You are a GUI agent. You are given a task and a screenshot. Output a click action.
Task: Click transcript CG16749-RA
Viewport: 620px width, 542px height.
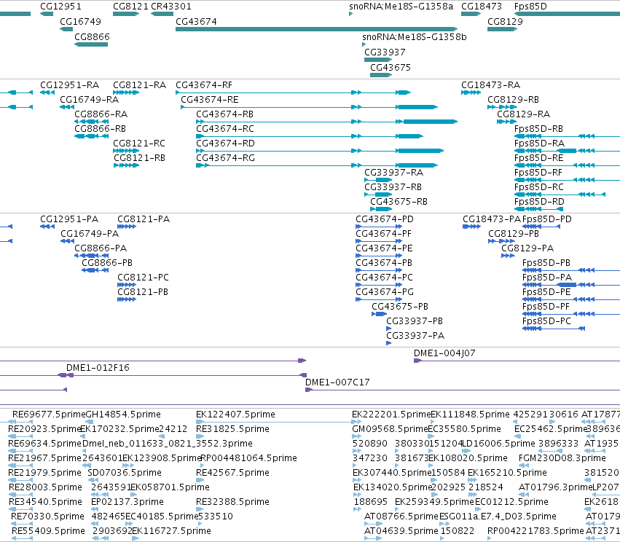click(67, 107)
